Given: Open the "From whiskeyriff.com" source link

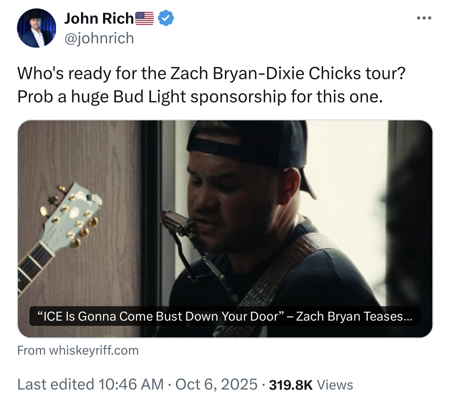Looking at the screenshot, I should coord(78,350).
